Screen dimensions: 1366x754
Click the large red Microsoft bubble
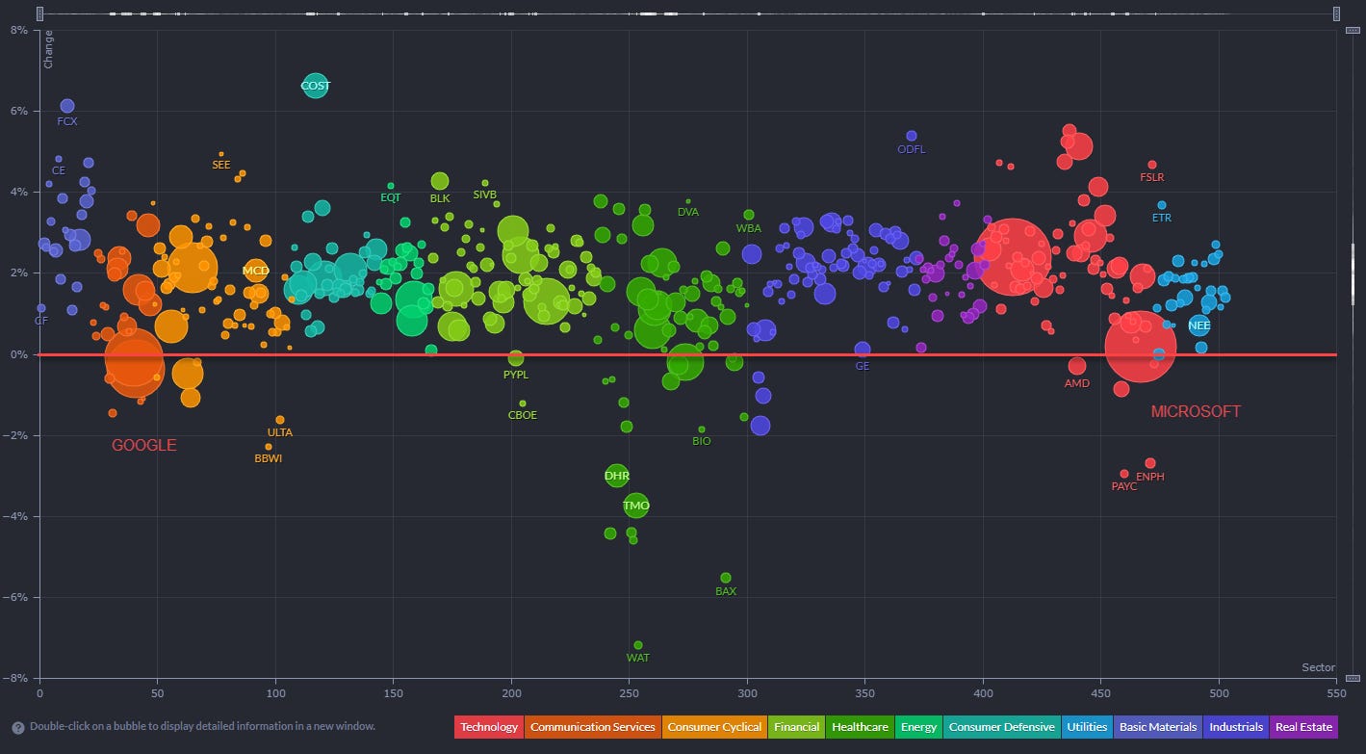(1141, 347)
